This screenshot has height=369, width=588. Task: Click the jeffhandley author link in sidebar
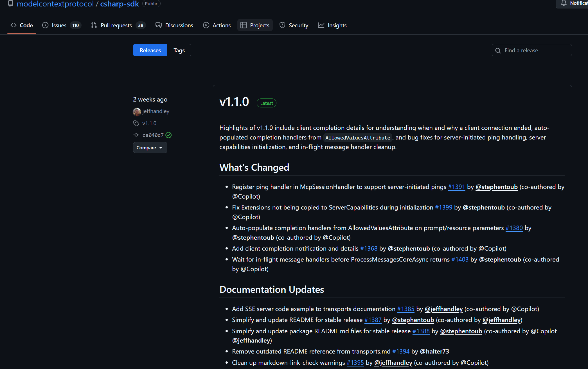[x=156, y=111]
